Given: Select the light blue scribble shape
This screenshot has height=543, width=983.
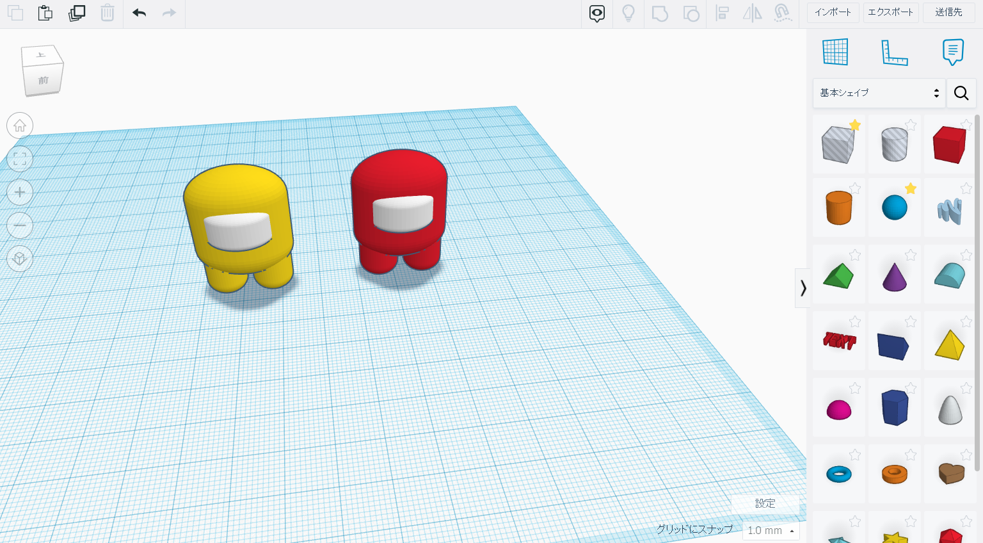Looking at the screenshot, I should coord(950,211).
